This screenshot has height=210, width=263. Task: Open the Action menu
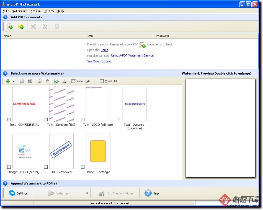[x=35, y=11]
